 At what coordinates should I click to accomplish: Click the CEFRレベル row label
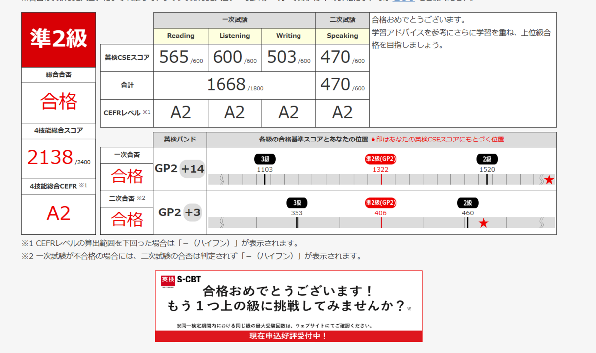(127, 113)
